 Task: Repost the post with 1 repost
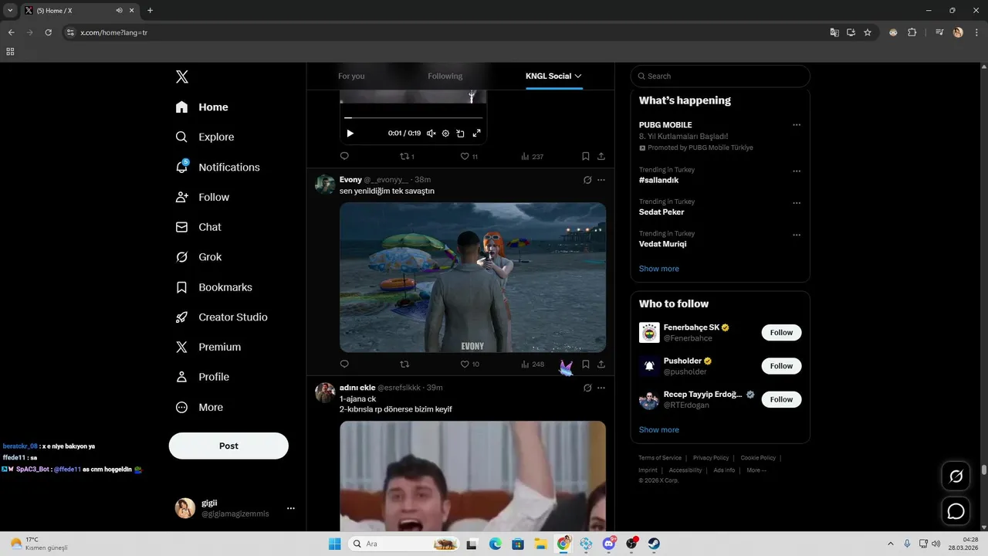[x=407, y=156]
